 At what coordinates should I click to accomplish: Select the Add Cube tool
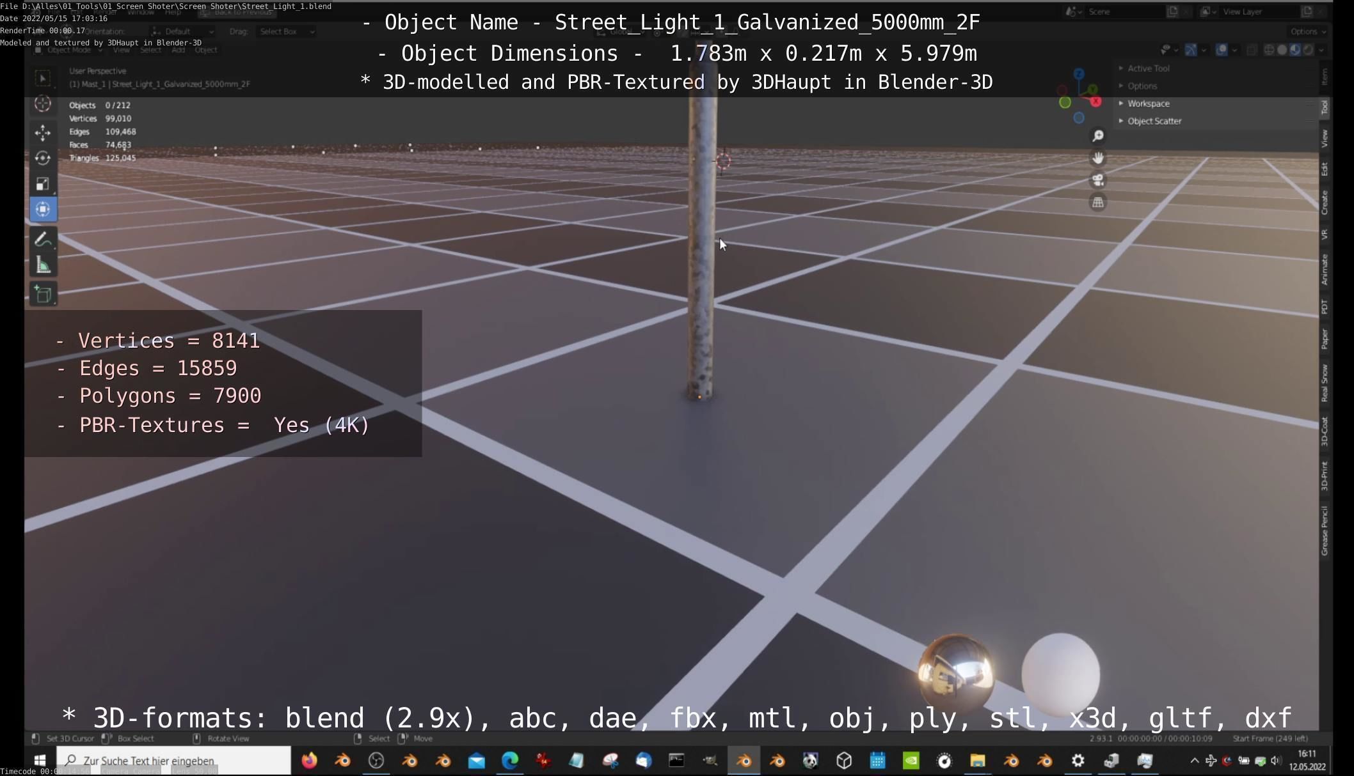(43, 294)
